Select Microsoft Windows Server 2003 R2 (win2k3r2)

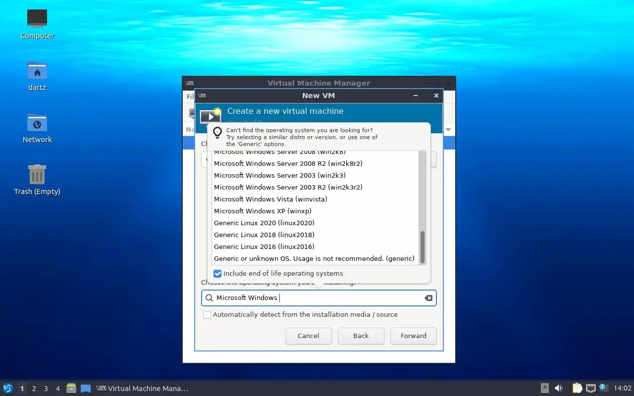(315, 187)
